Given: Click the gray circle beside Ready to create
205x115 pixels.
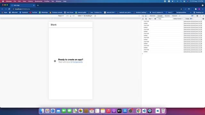Looking at the screenshot, I should [55, 61].
